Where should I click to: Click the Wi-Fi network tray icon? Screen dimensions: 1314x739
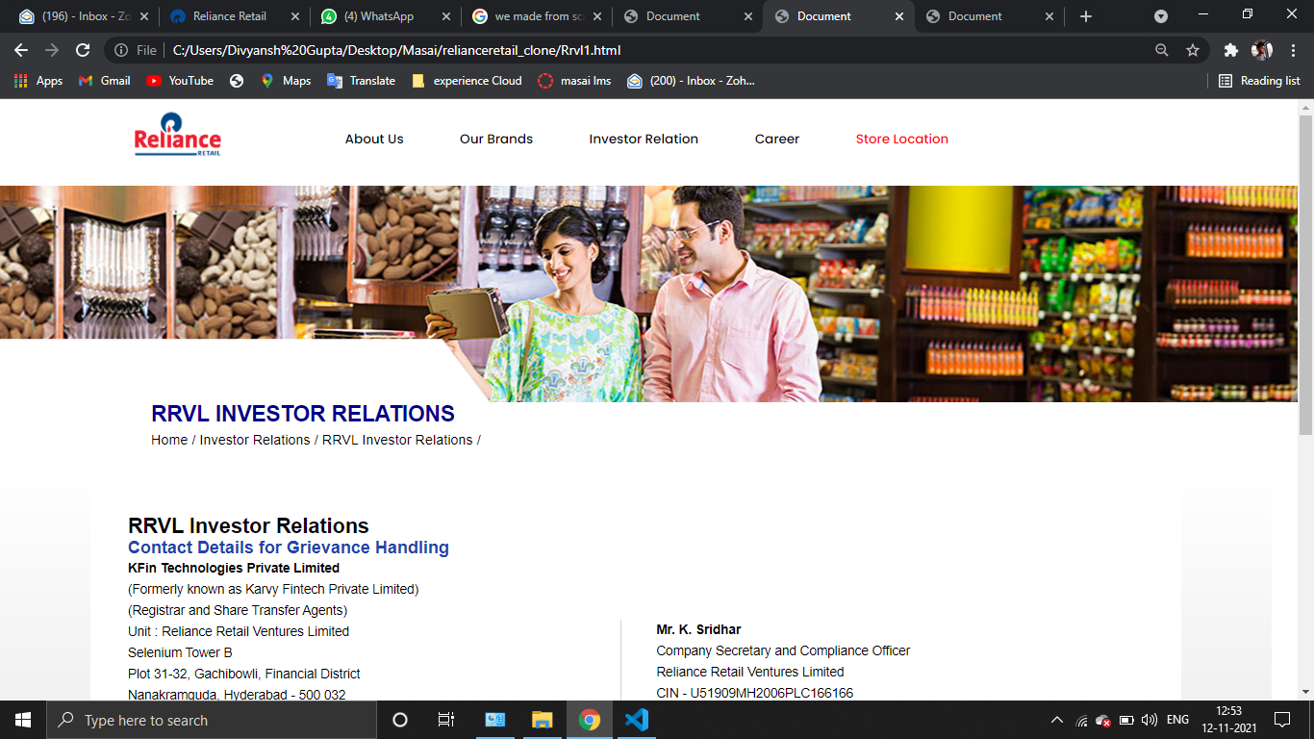point(1081,720)
